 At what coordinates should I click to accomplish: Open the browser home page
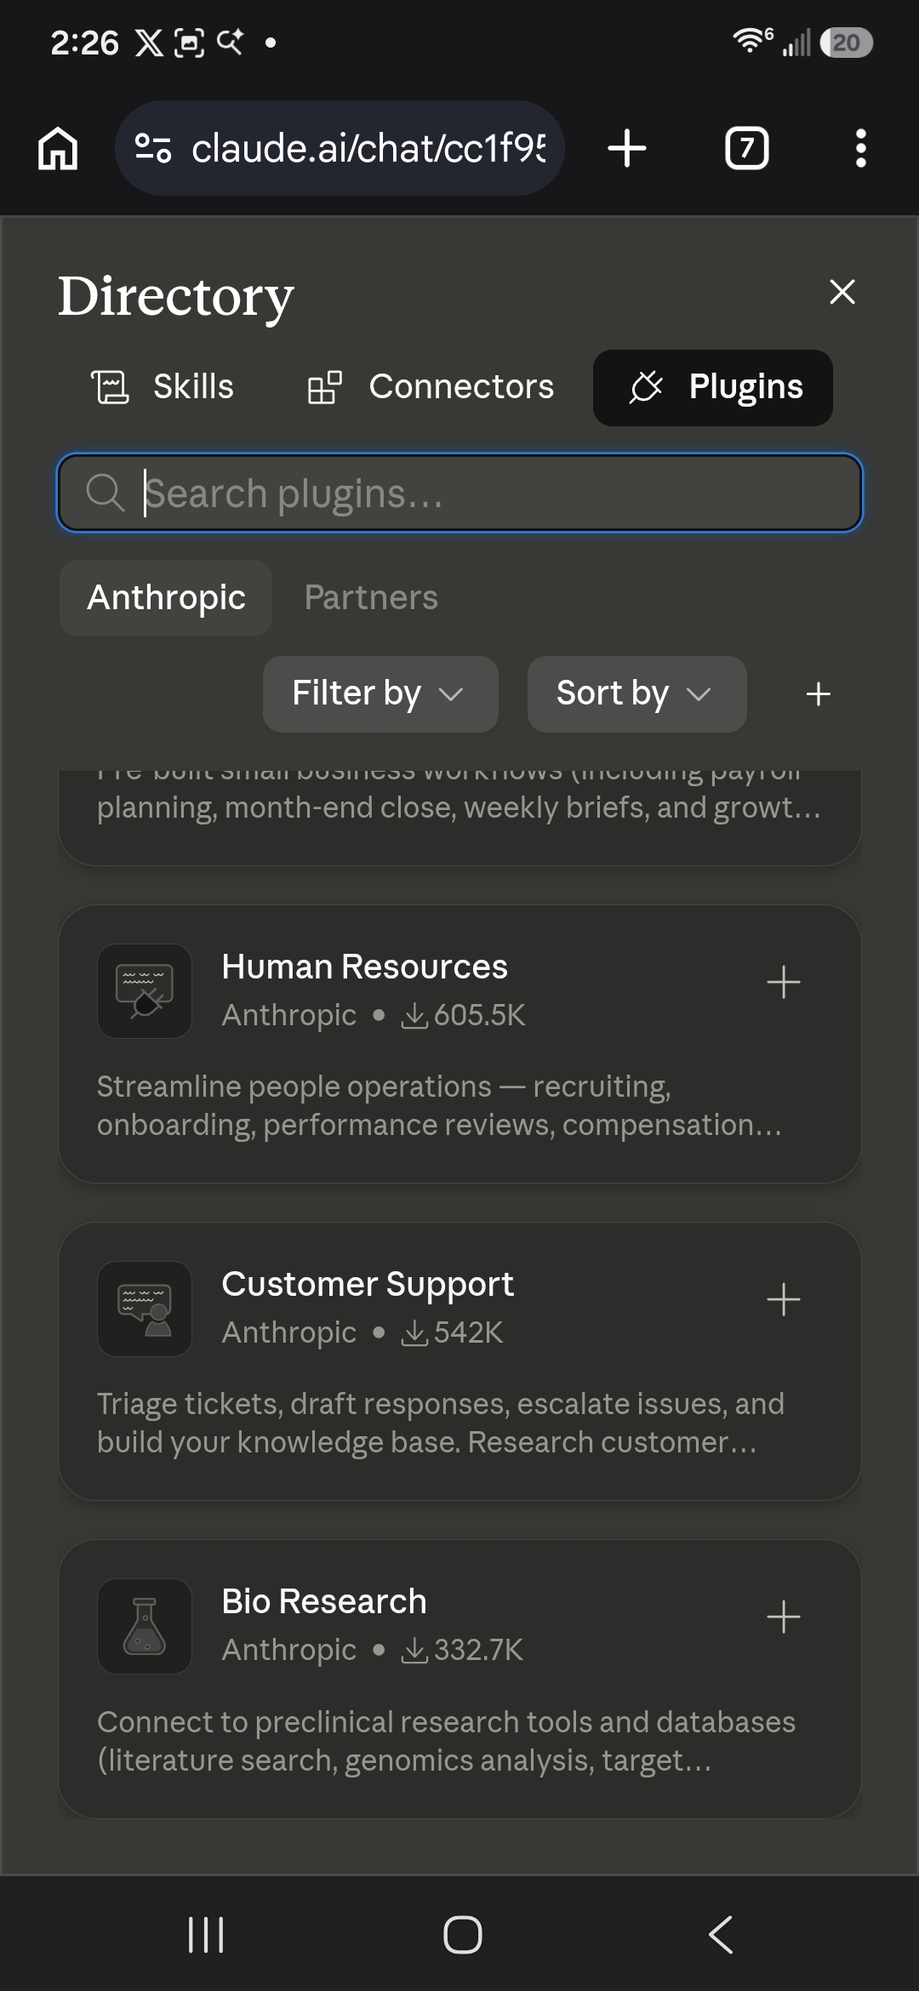point(58,148)
